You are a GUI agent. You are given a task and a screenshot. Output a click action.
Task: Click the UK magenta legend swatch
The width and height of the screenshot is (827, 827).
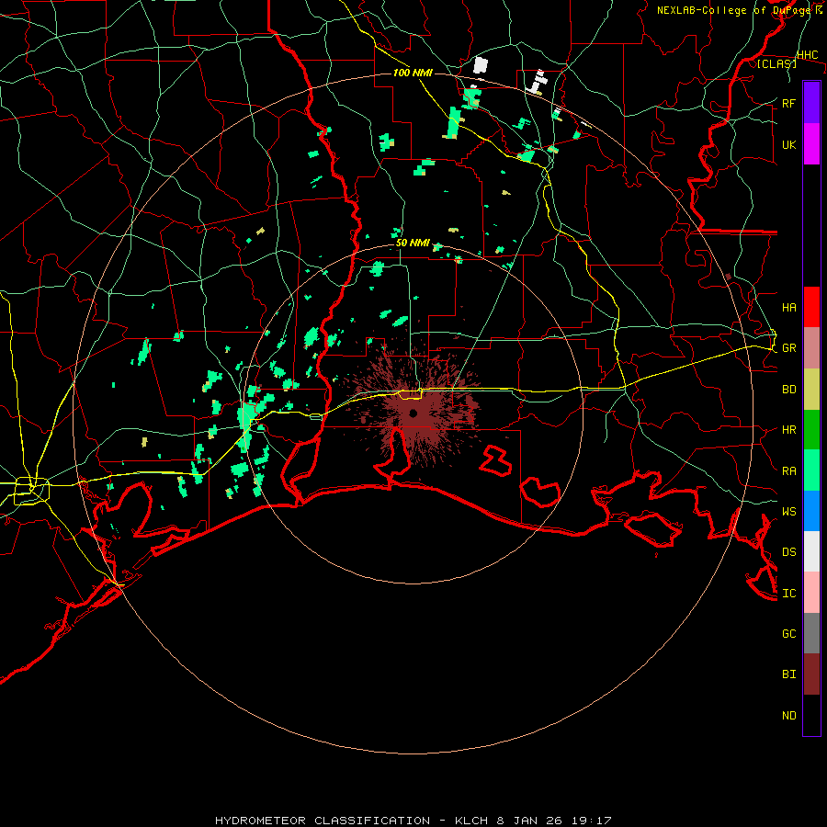[x=811, y=144]
